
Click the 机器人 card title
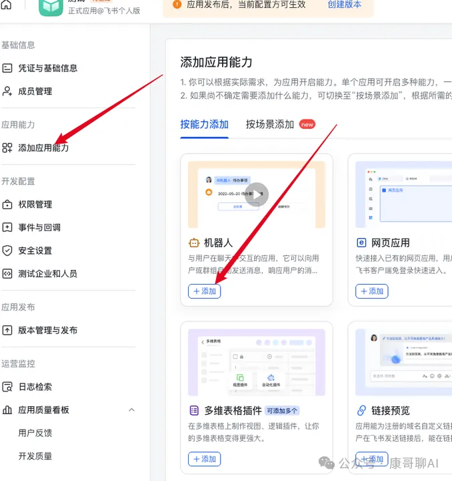[218, 243]
